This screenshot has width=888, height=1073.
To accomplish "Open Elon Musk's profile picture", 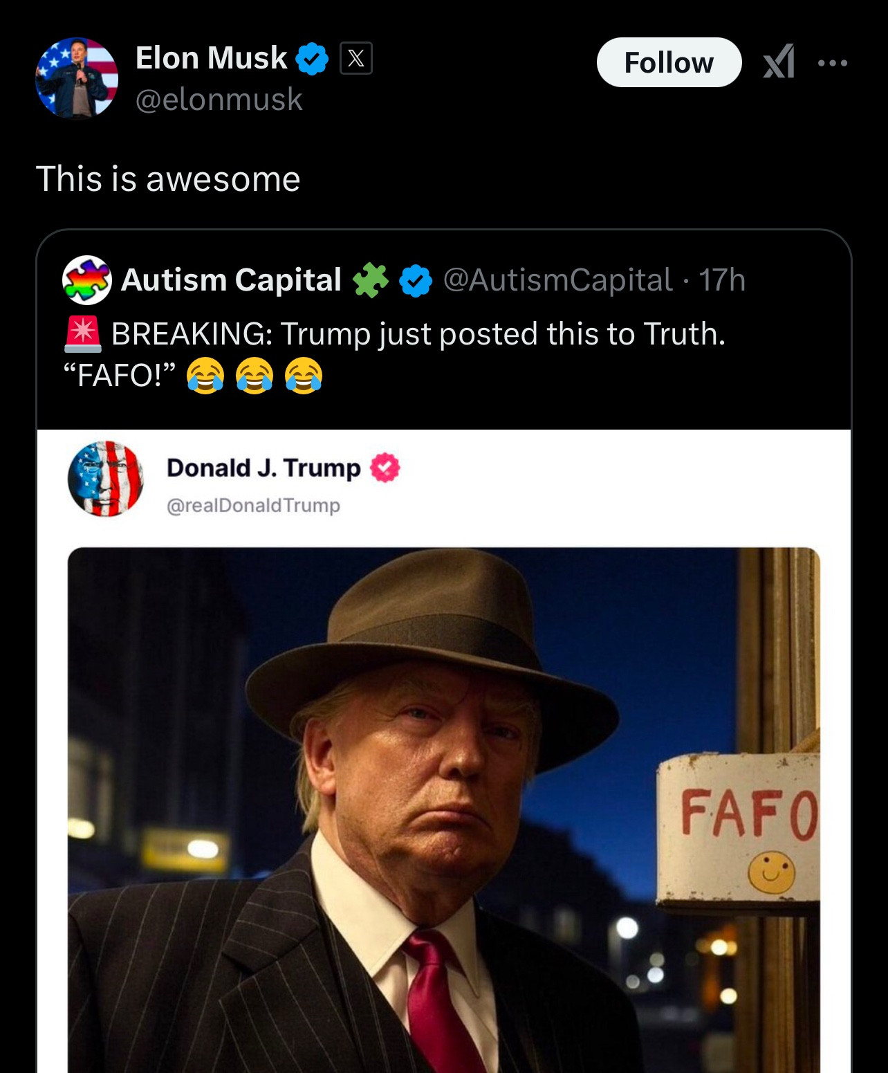I will (77, 78).
